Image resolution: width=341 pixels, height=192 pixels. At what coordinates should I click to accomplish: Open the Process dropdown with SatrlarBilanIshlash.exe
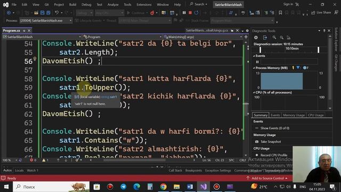tap(46, 21)
